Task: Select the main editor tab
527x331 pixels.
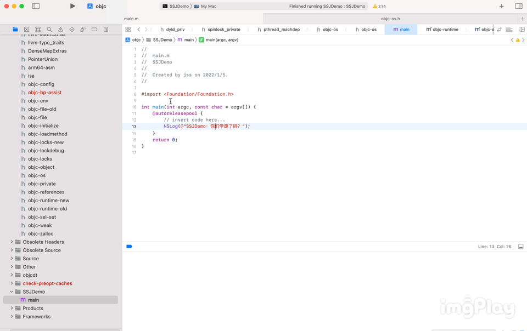Action: point(401,30)
